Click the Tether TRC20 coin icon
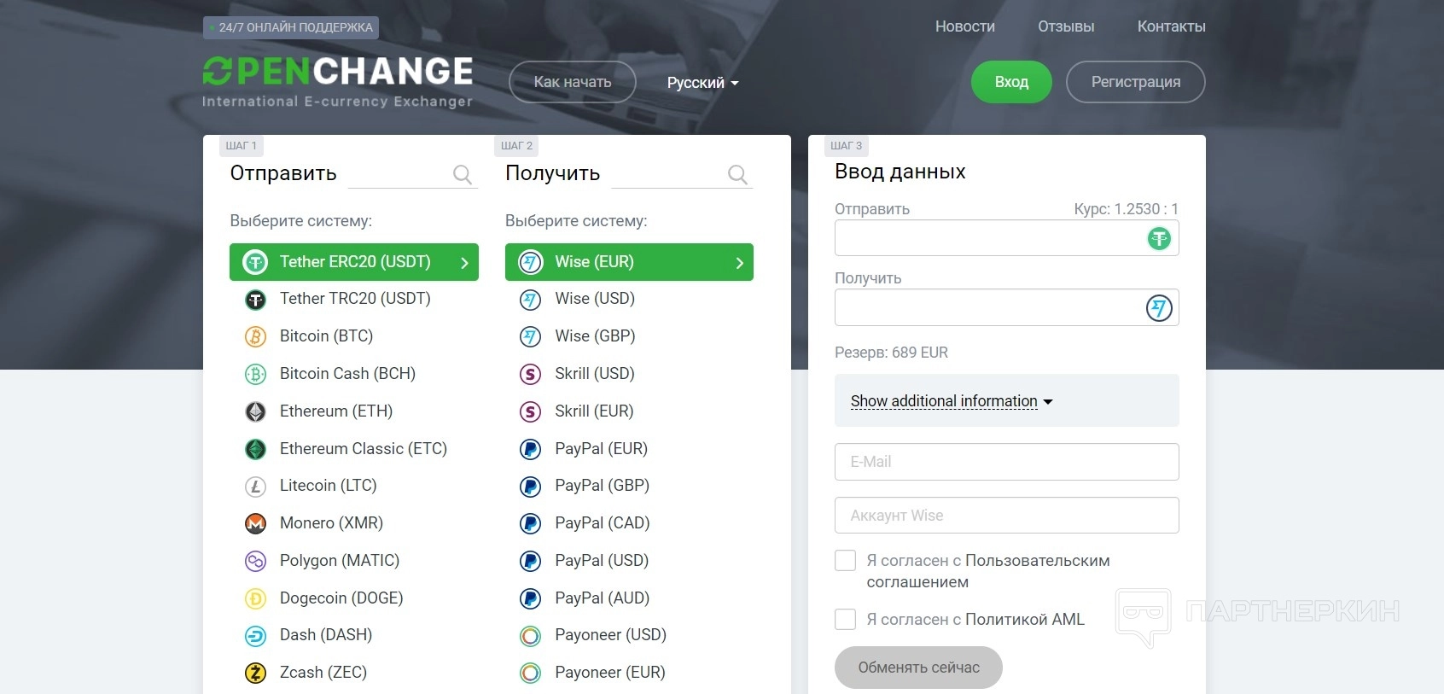This screenshot has width=1444, height=694. click(255, 299)
